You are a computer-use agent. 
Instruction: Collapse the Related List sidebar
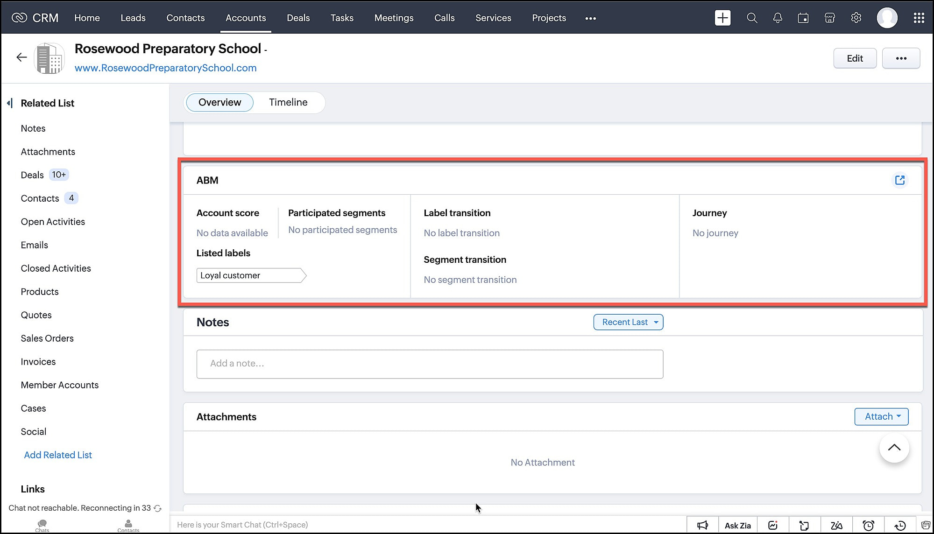(x=10, y=103)
